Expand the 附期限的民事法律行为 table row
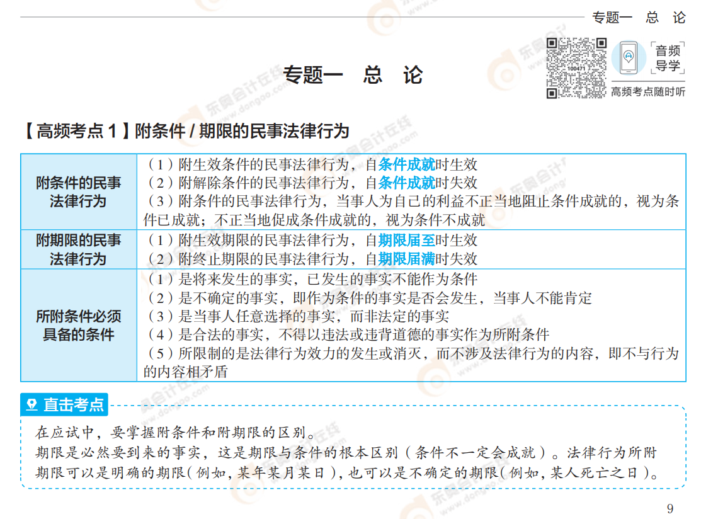 [79, 249]
